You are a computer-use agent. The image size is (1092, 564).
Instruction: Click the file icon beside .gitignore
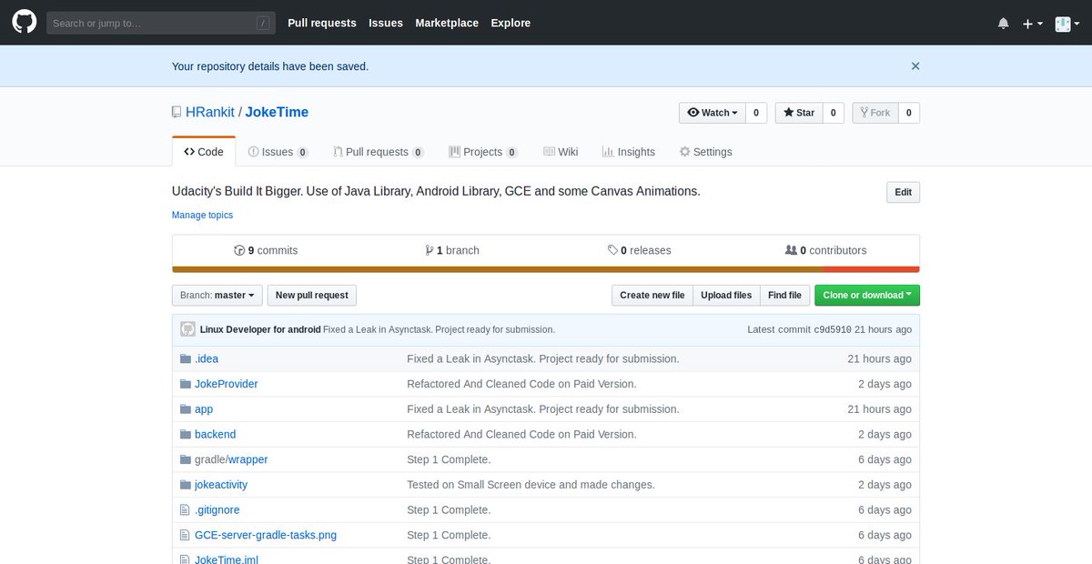tap(186, 510)
